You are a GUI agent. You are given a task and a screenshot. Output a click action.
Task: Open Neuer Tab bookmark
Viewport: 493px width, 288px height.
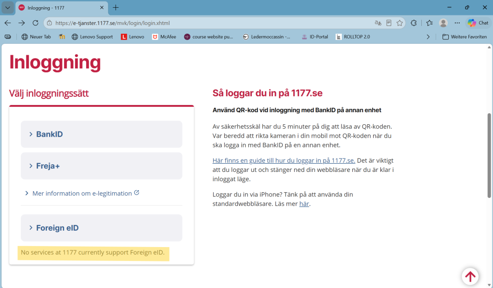tap(36, 37)
